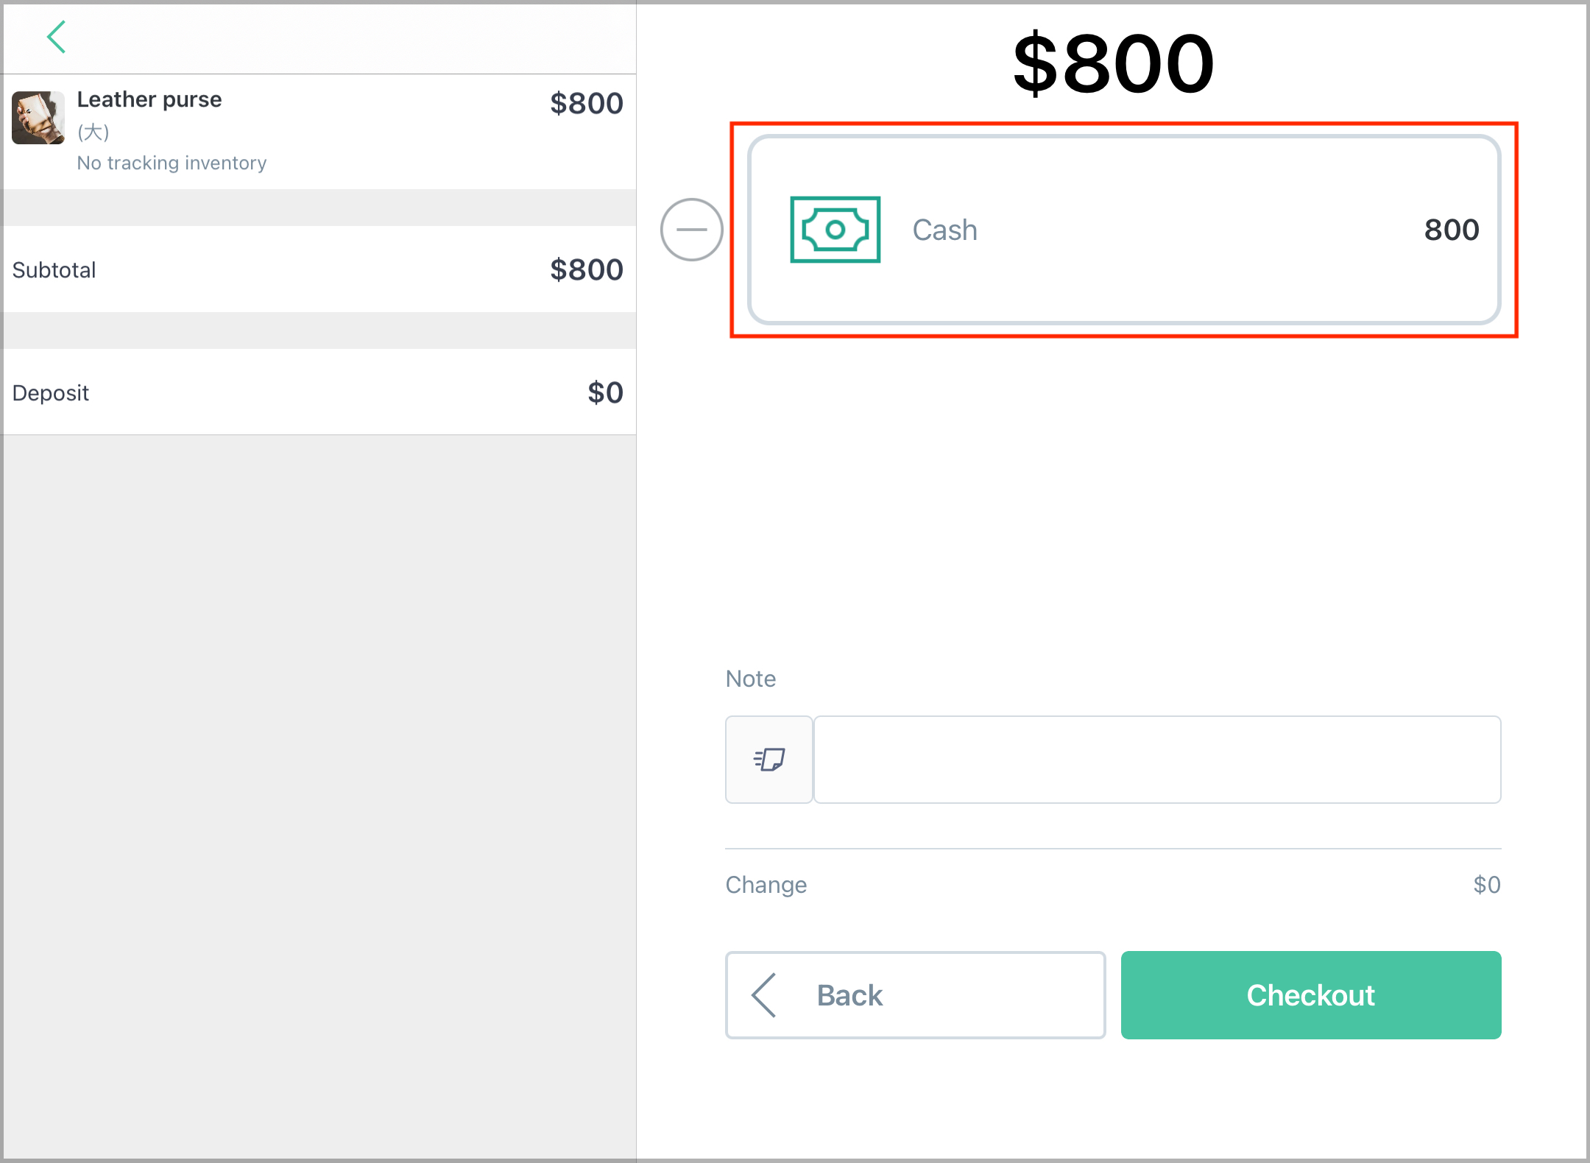Image resolution: width=1590 pixels, height=1163 pixels.
Task: Focus the Note text input field
Action: click(1157, 760)
